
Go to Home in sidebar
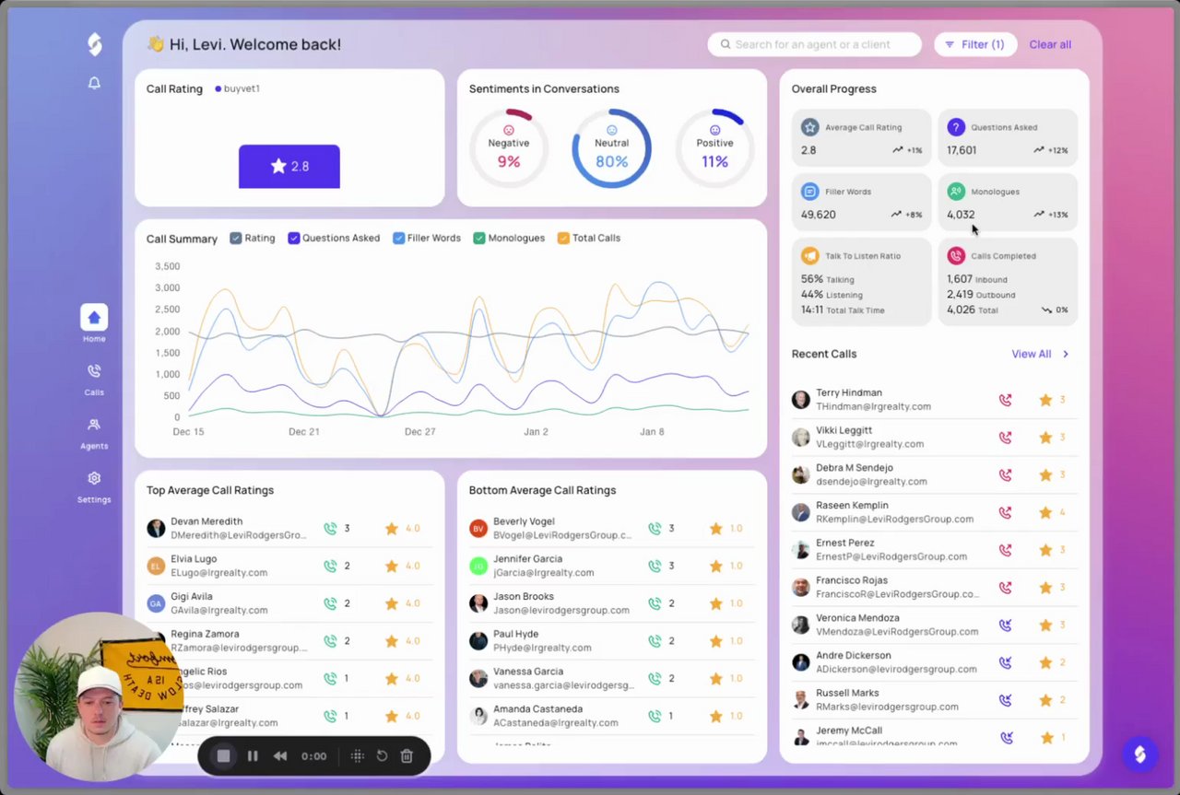(94, 323)
